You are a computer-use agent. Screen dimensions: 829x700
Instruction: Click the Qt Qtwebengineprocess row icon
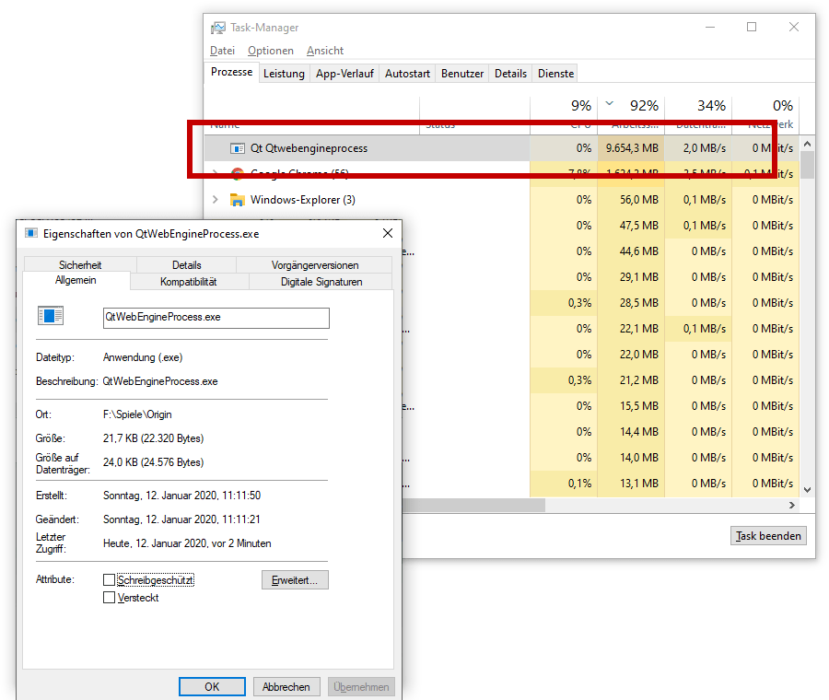[237, 148]
